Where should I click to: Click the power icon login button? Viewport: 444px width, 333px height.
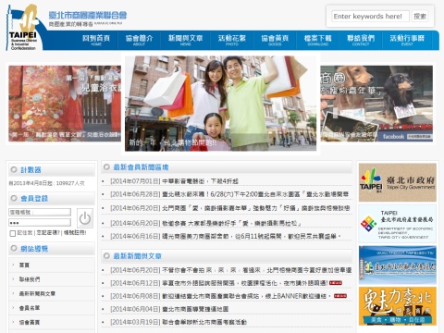point(84,218)
